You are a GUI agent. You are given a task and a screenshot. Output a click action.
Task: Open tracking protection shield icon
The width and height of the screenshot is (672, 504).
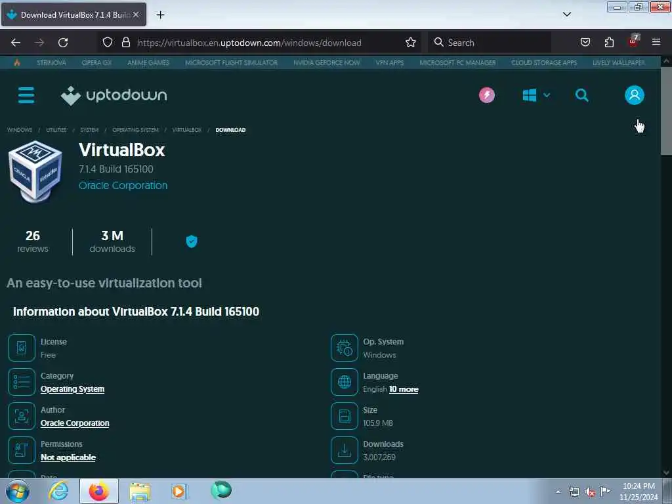108,42
